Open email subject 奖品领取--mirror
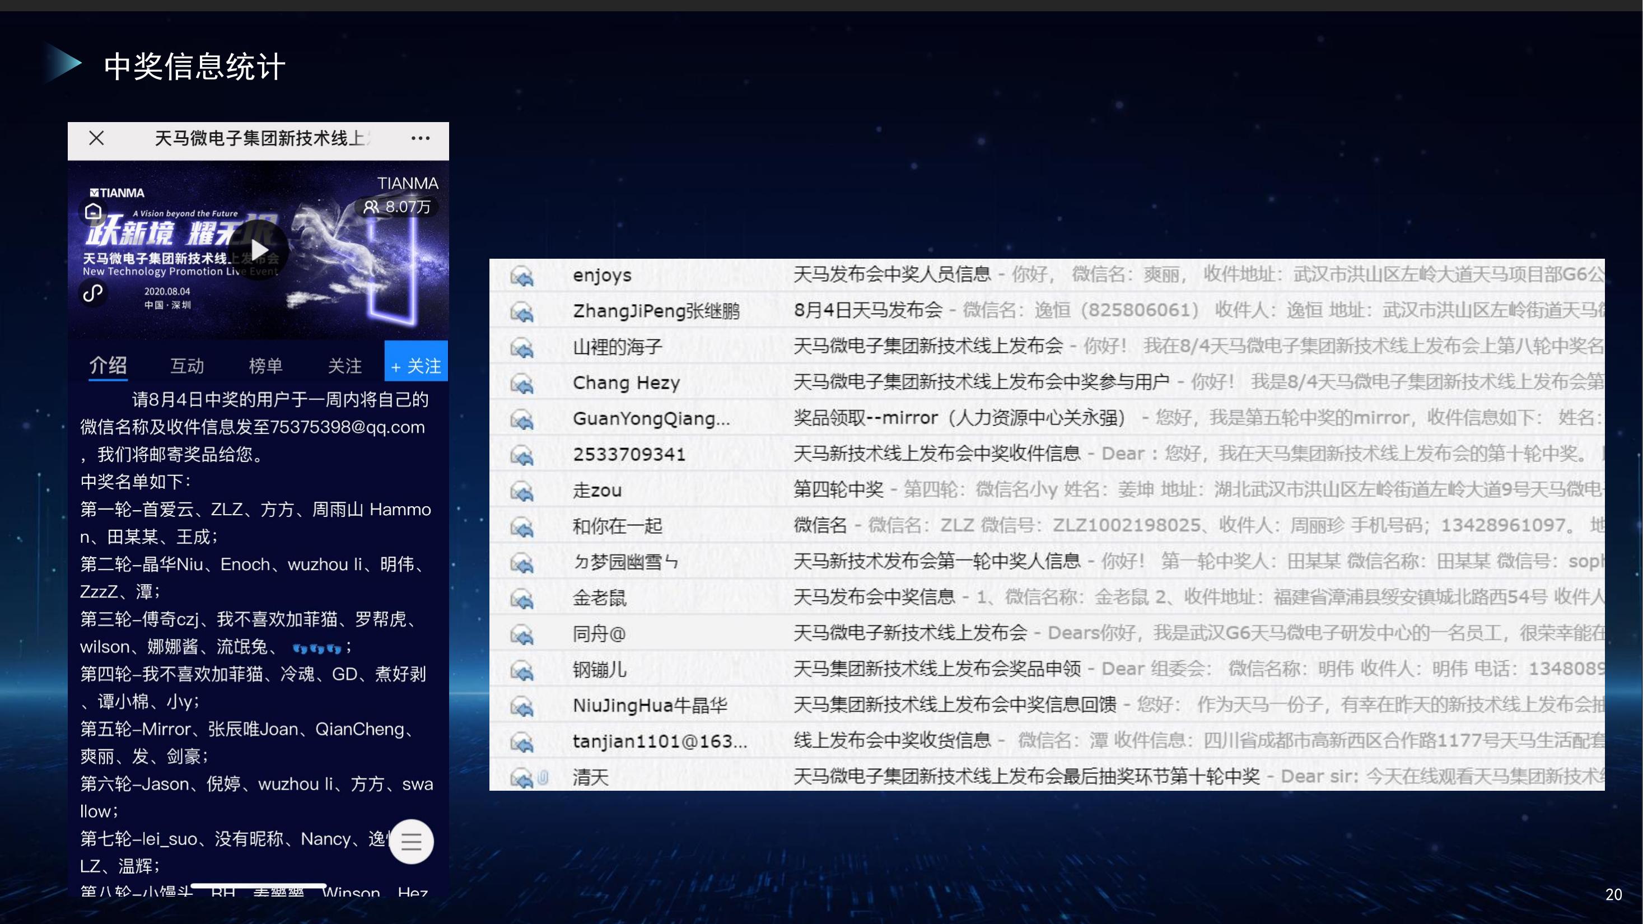The width and height of the screenshot is (1643, 924). [x=959, y=418]
